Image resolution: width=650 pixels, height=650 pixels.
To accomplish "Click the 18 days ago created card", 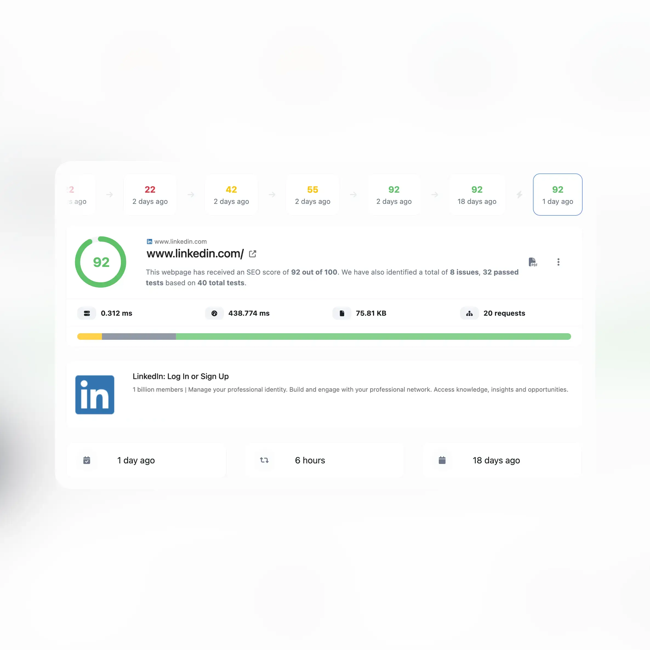I will pyautogui.click(x=502, y=460).
